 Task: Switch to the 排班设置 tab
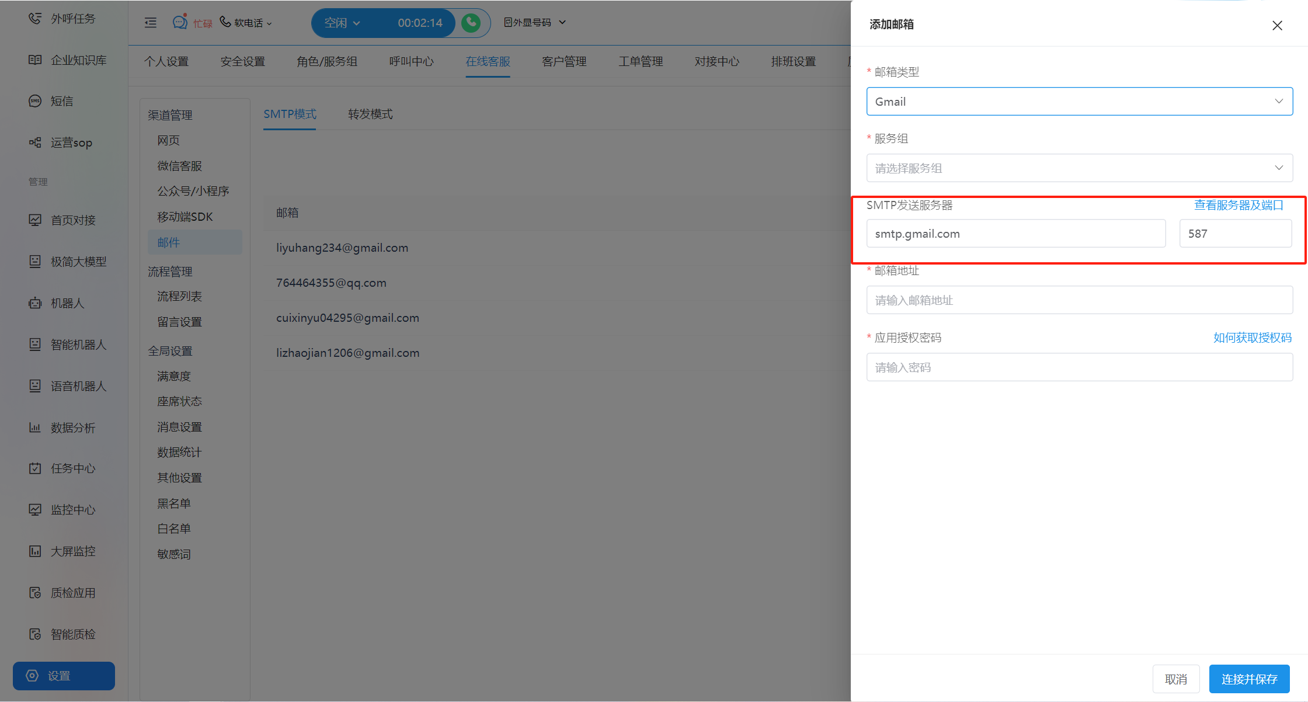(793, 61)
